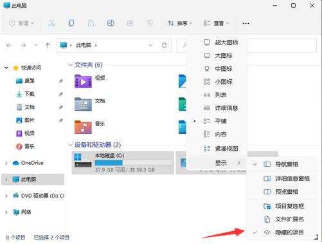This screenshot has height=244, width=322.
Task: Click the Cut scissors icon in toolbar
Action: point(51,23)
